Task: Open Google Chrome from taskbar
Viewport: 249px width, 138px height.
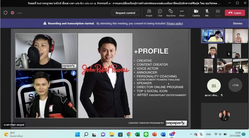Action: tap(129, 134)
